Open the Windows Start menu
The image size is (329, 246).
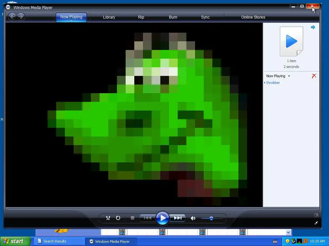point(15,241)
